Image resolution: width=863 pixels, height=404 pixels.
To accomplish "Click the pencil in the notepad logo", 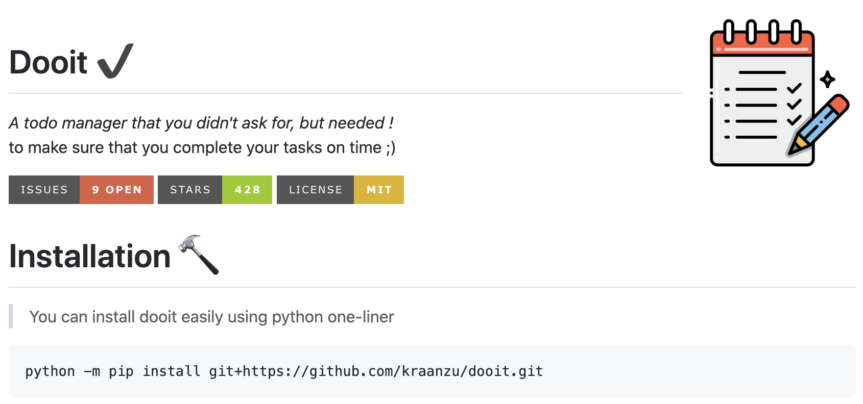I will pyautogui.click(x=818, y=124).
